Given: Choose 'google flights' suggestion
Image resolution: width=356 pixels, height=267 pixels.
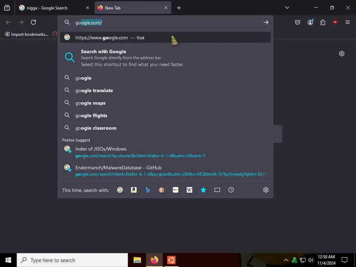Looking at the screenshot, I should (165, 115).
